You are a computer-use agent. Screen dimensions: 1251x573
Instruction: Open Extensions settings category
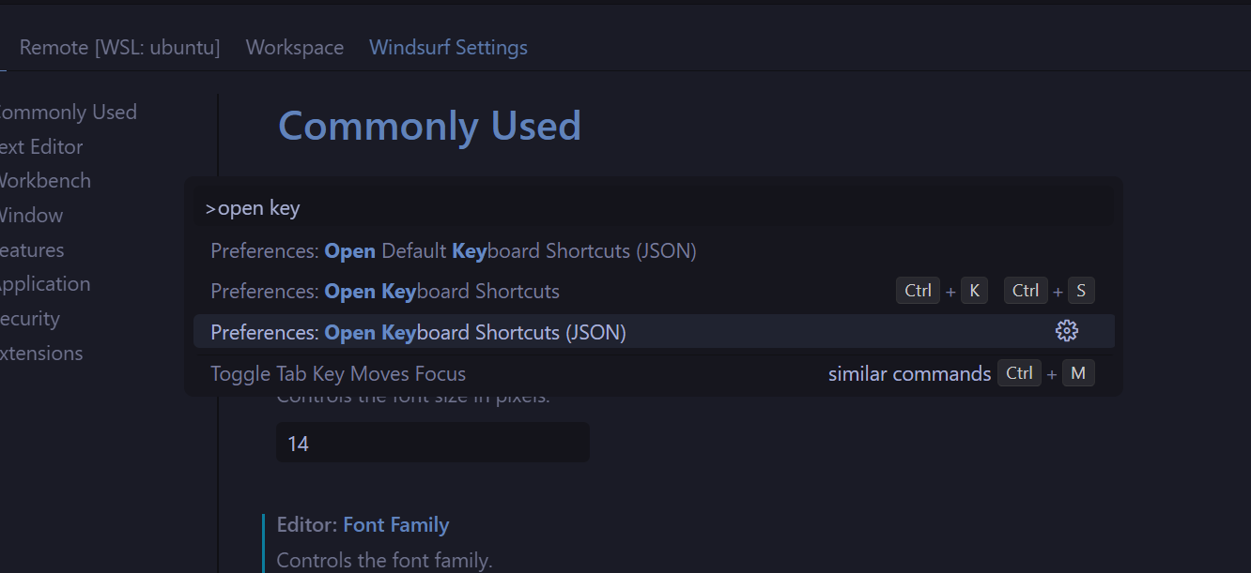pos(40,353)
